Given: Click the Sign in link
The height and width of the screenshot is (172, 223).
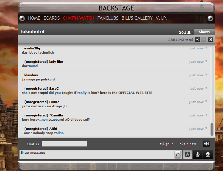Looking at the screenshot, I should [x=167, y=144].
